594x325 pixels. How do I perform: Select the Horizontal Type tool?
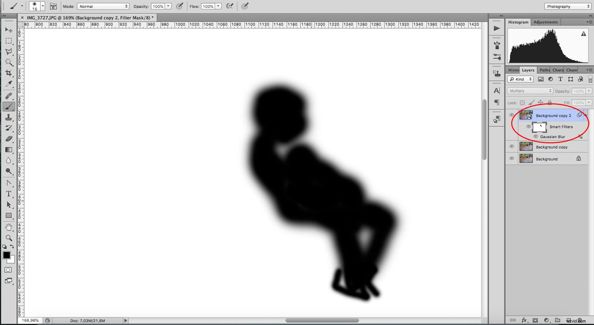(9, 194)
